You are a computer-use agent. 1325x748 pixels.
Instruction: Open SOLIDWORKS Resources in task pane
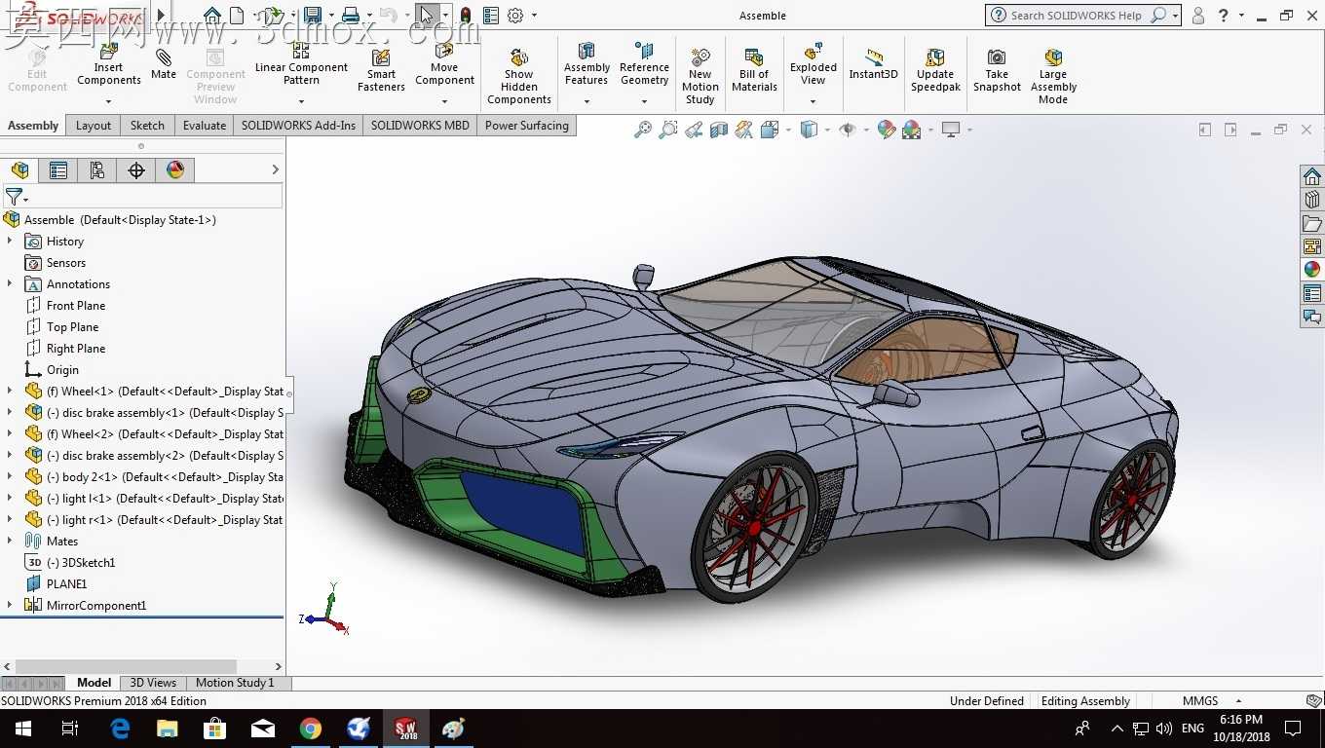1312,176
